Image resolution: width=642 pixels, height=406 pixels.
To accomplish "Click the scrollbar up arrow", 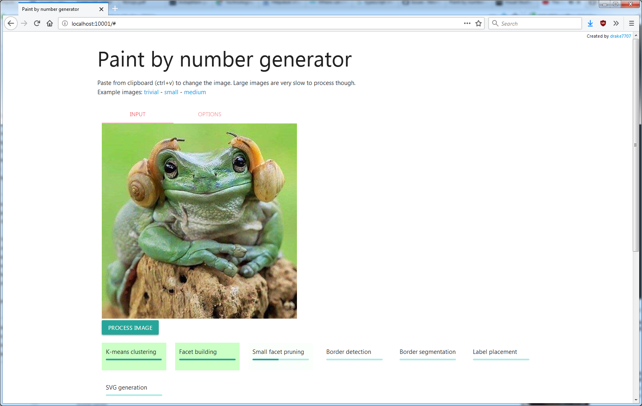I will 636,36.
